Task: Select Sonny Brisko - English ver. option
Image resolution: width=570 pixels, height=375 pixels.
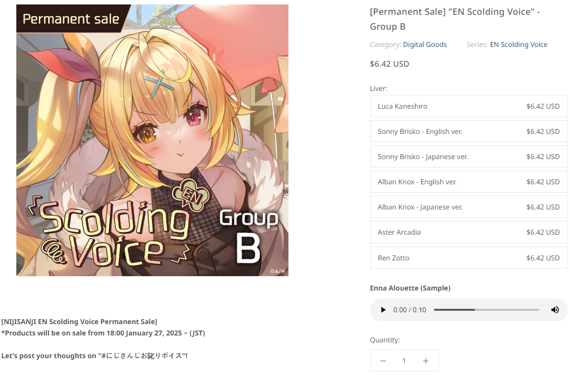Action: pyautogui.click(x=469, y=131)
